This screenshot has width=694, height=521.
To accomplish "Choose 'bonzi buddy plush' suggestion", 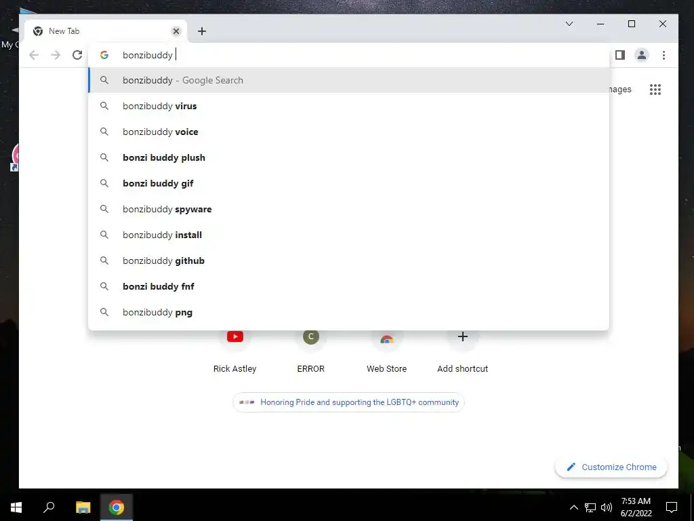I will click(349, 157).
